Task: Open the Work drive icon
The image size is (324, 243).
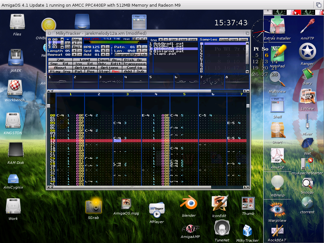Action: coord(13,206)
